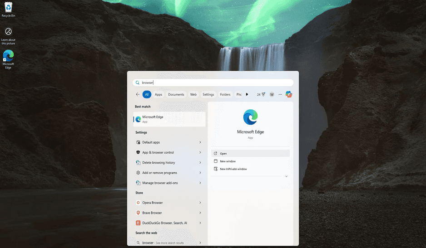The image size is (426, 248).
Task: Click the 'Default apps' result text
Action: 151,142
